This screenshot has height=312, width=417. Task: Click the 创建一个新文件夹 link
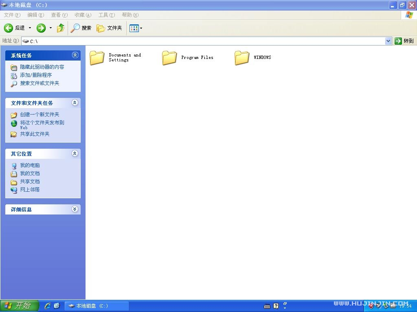pyautogui.click(x=40, y=115)
